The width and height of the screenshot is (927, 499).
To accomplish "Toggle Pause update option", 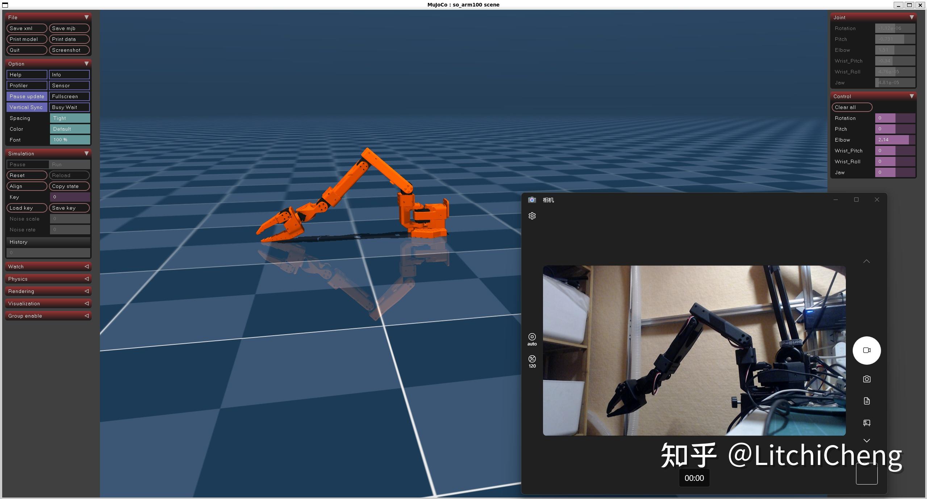I will coord(27,96).
